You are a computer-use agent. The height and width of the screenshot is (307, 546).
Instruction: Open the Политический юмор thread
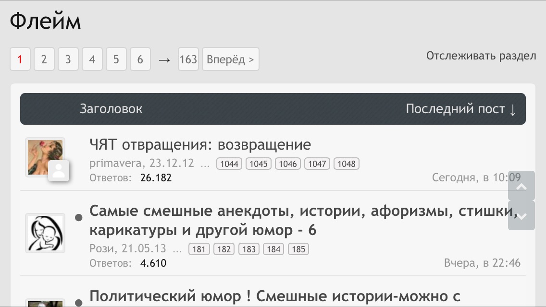click(x=275, y=296)
